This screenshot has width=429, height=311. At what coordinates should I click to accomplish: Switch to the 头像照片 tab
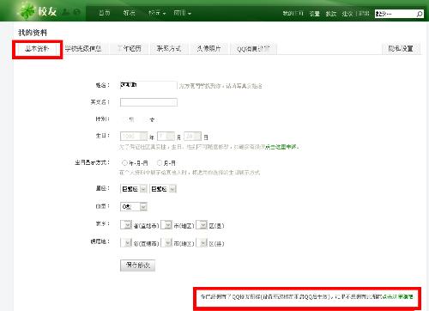click(x=208, y=49)
